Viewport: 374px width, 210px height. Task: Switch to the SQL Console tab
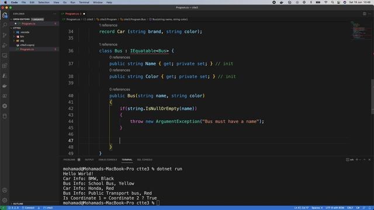(x=144, y=160)
